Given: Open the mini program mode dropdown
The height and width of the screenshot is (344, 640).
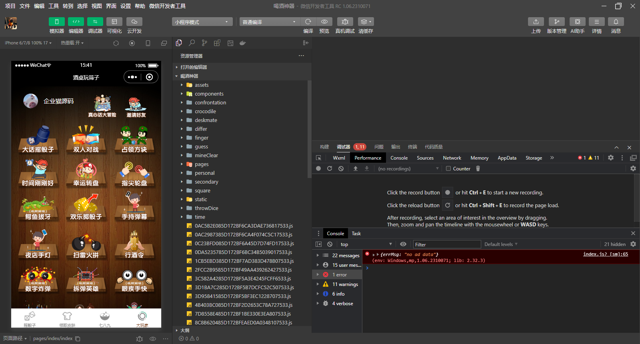Looking at the screenshot, I should 202,22.
